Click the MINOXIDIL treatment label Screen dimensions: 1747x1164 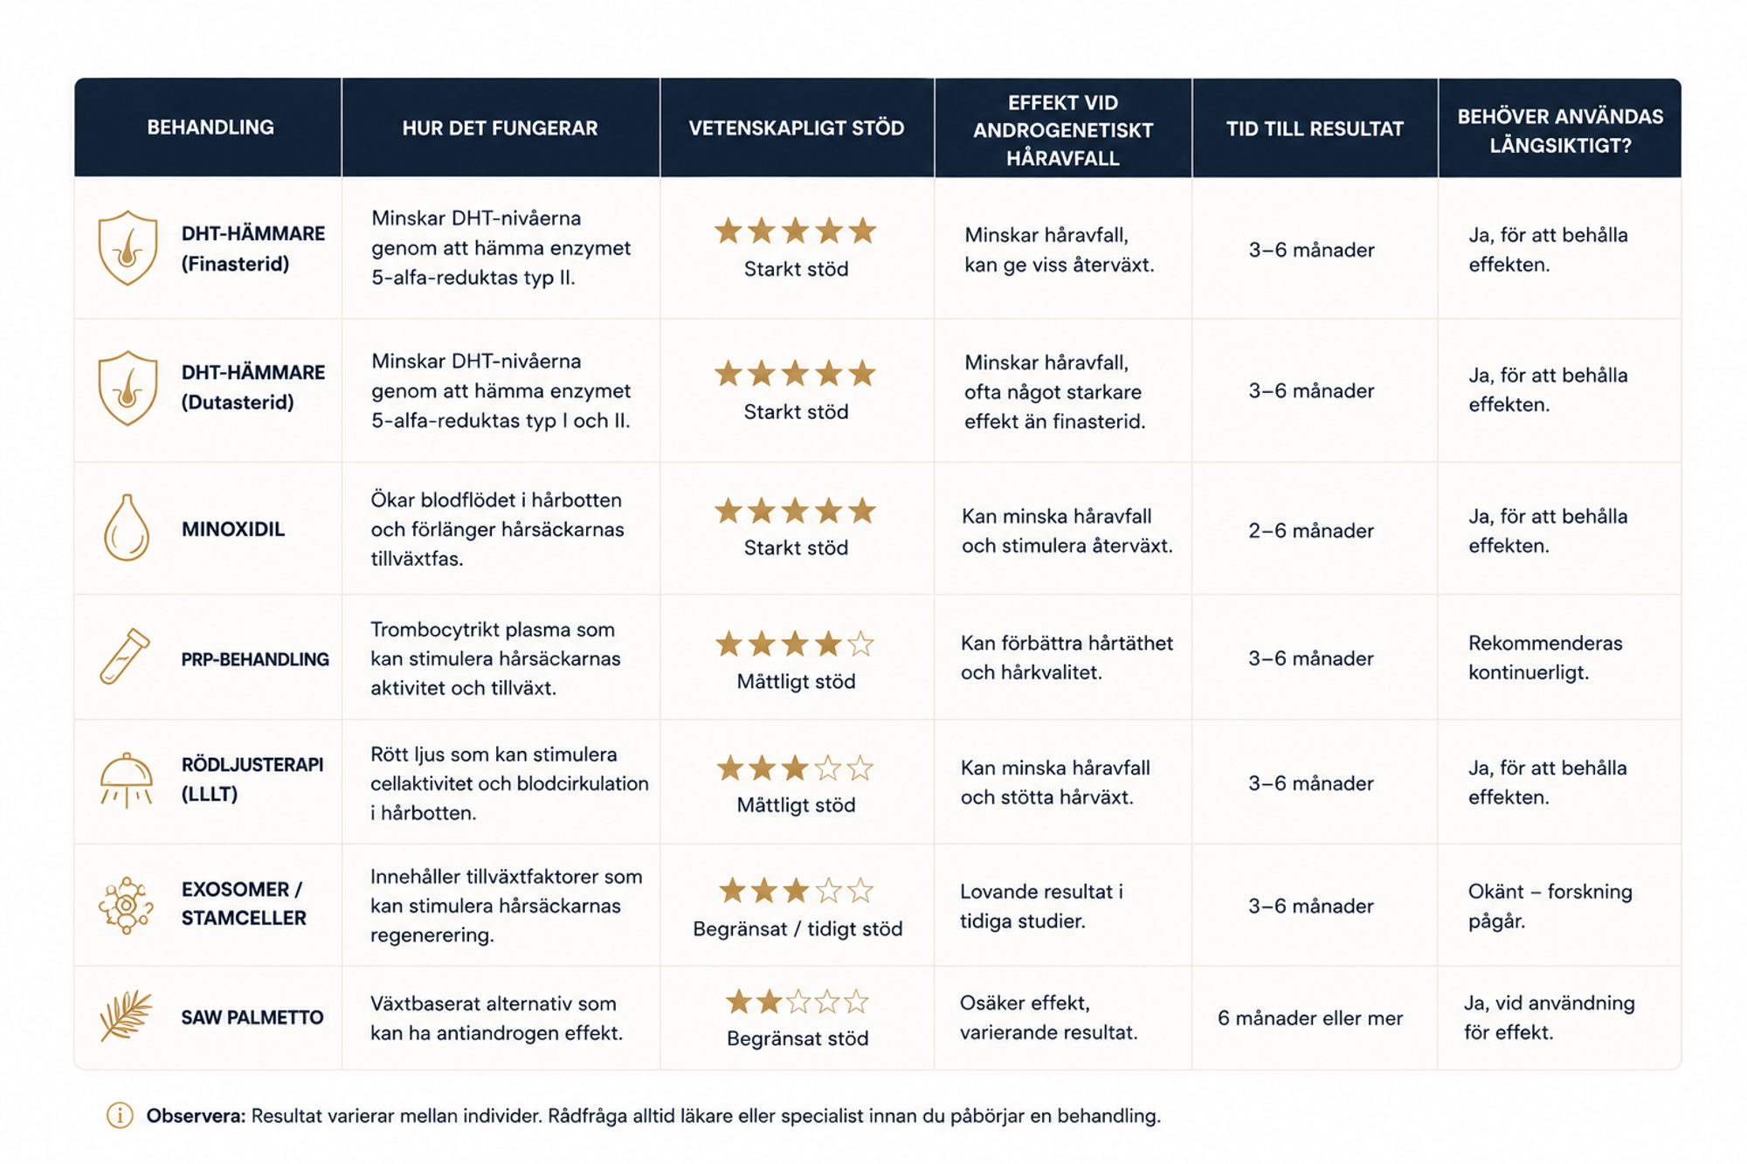(233, 529)
